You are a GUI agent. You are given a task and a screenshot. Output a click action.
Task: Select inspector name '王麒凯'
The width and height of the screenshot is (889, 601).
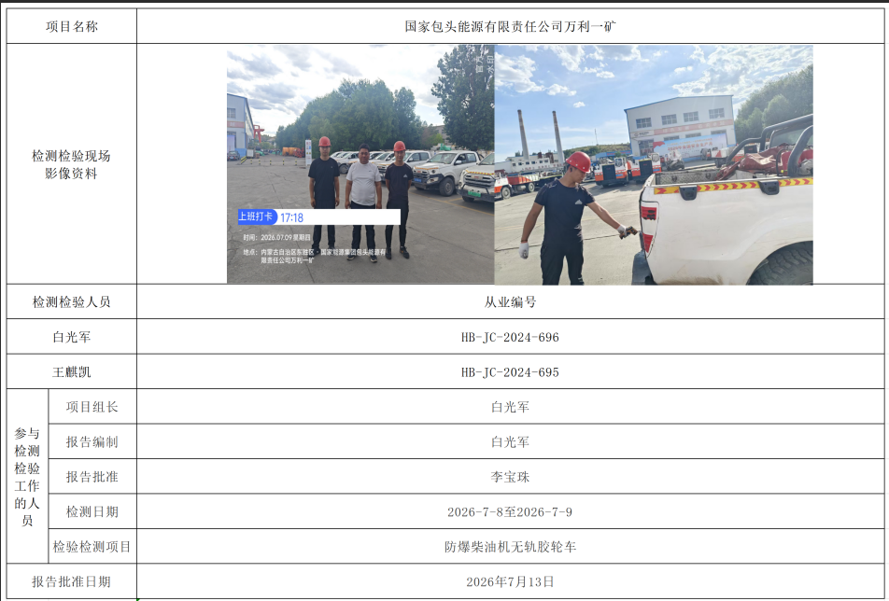[x=71, y=372]
